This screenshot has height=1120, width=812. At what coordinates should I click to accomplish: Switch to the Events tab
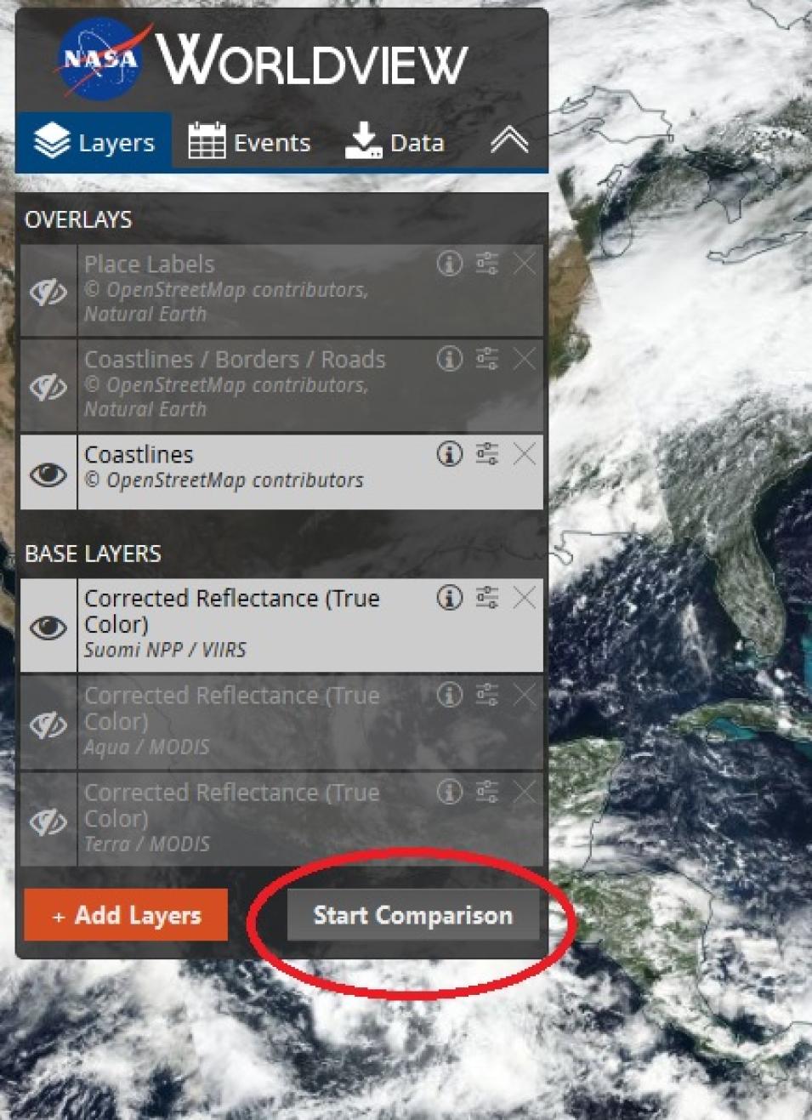pyautogui.click(x=249, y=142)
